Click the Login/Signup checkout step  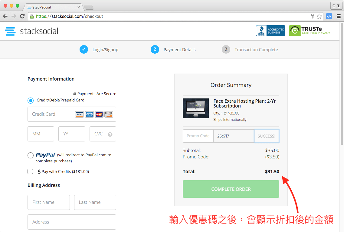click(x=105, y=50)
